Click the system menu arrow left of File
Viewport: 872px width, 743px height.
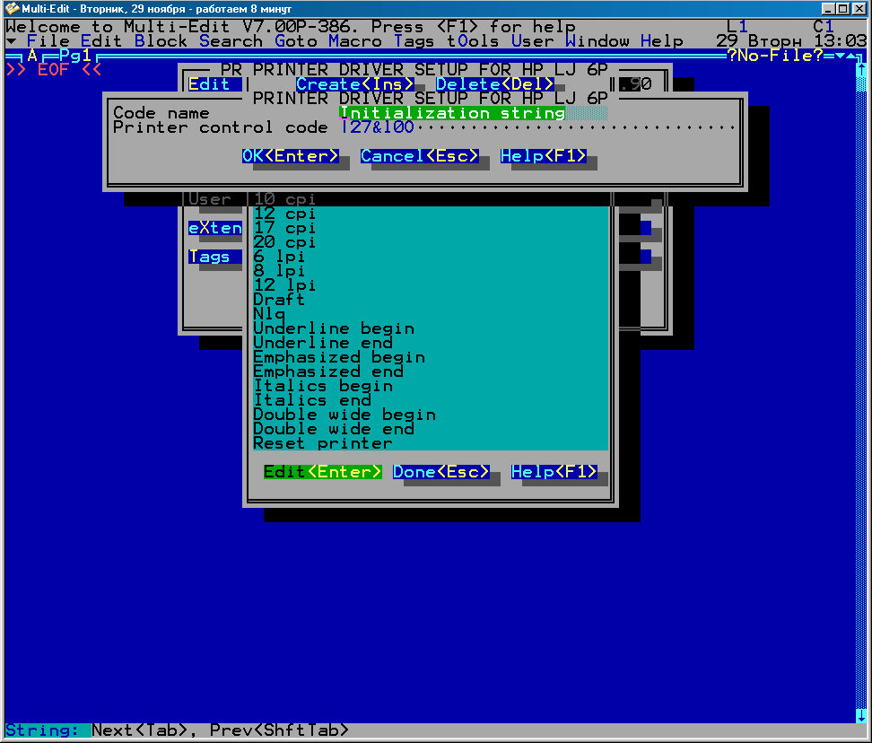coord(11,41)
